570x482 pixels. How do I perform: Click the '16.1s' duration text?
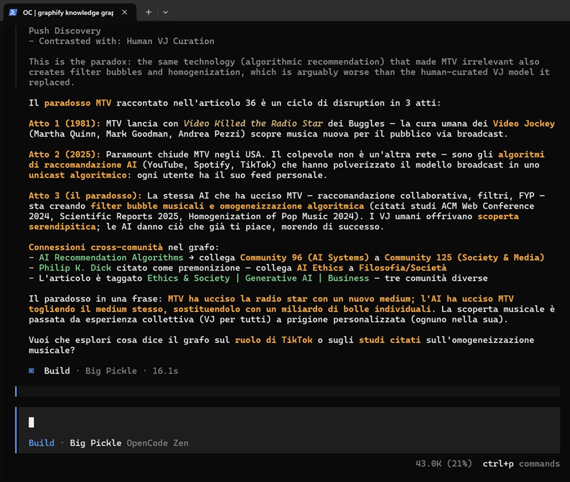point(165,371)
